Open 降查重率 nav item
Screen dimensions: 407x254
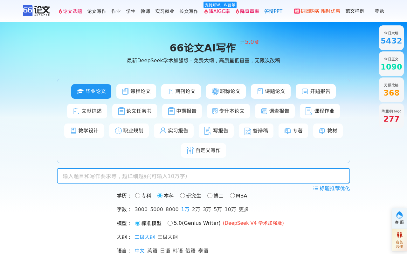click(247, 11)
